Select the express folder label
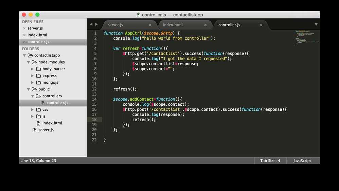 (50, 76)
